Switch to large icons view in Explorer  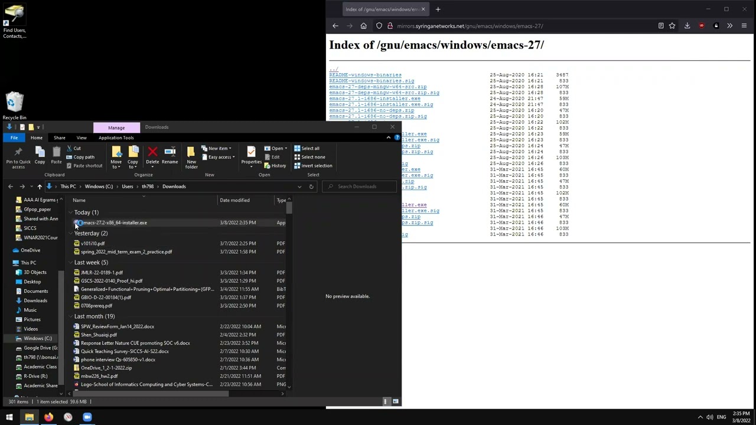pyautogui.click(x=396, y=401)
